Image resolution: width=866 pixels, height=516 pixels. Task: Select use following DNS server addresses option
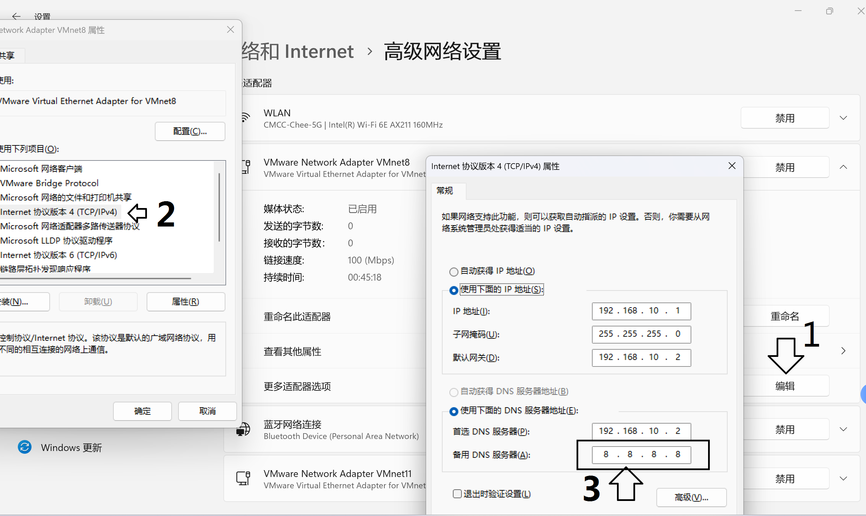pos(454,411)
